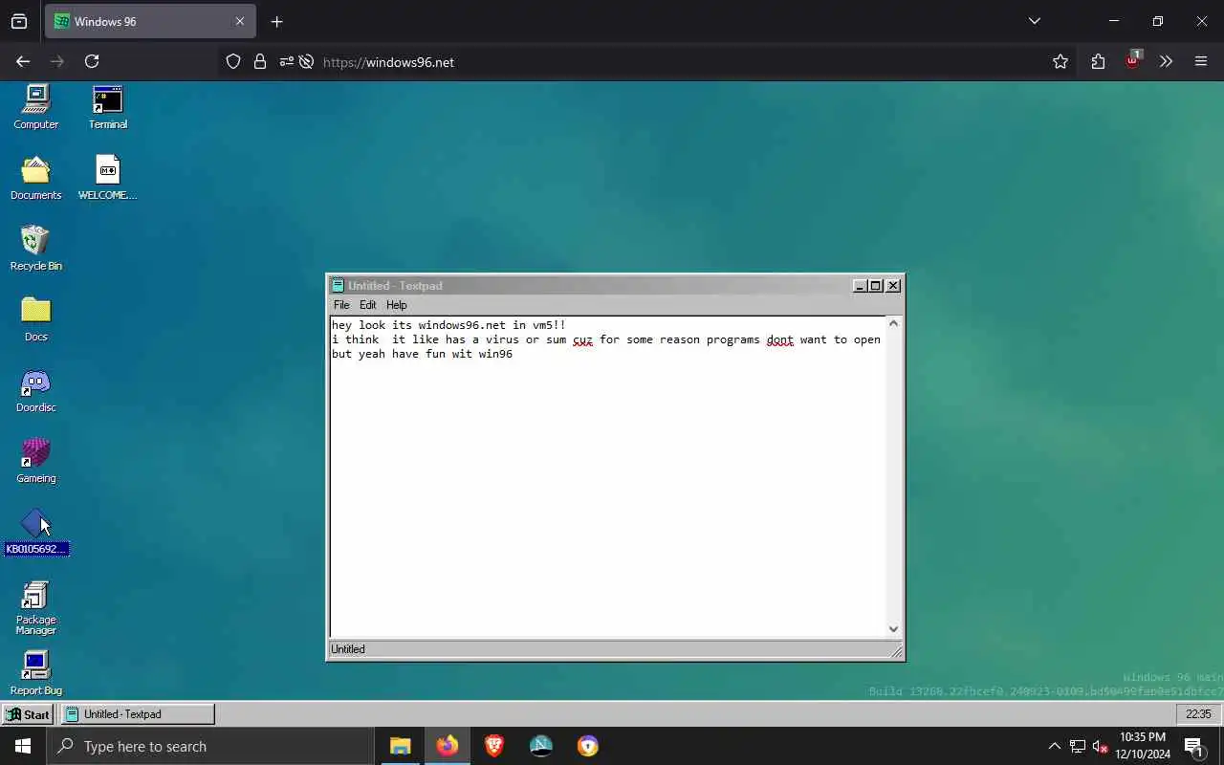Select the KB0105692 desktop file
Screen dimensions: 1224x765
tap(36, 532)
